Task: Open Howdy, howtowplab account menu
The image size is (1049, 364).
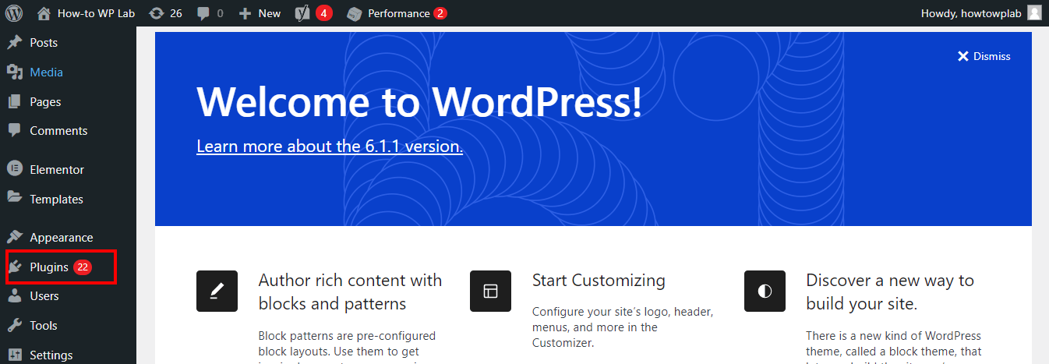Action: 971,13
